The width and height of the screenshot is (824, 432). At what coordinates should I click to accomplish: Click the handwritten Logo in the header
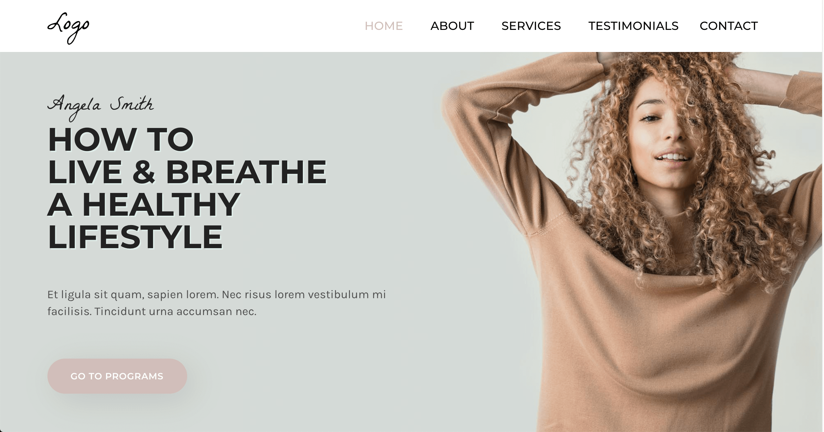coord(69,28)
